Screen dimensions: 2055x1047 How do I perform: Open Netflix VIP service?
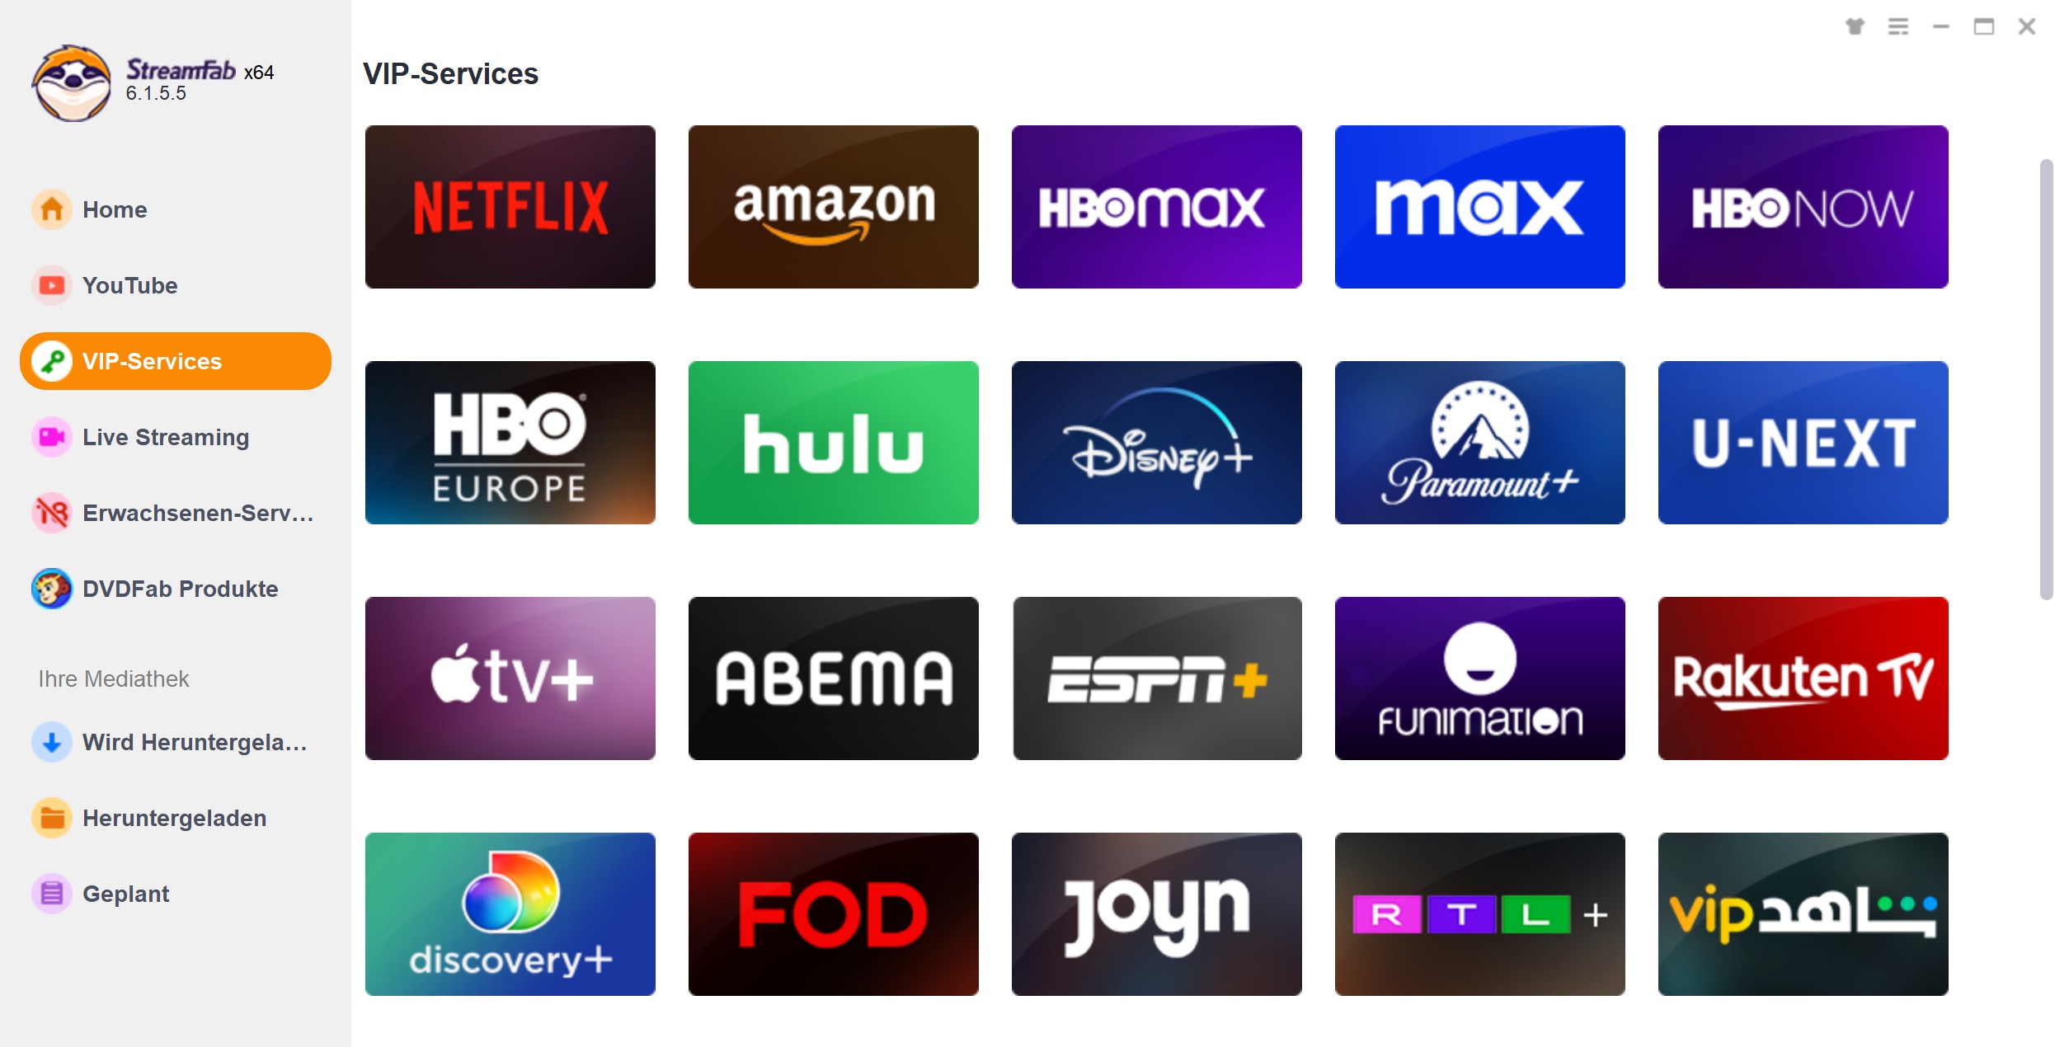pos(513,207)
